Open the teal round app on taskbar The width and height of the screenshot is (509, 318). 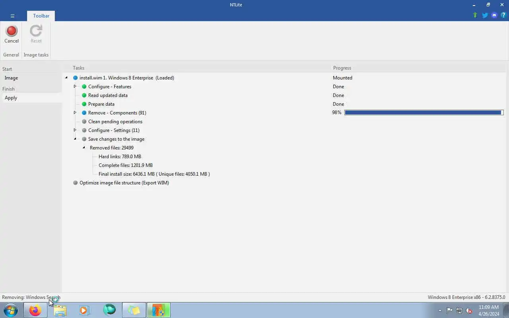click(109, 310)
